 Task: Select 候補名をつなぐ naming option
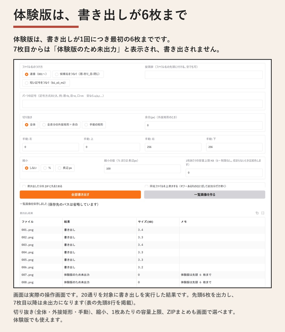tap(78, 74)
